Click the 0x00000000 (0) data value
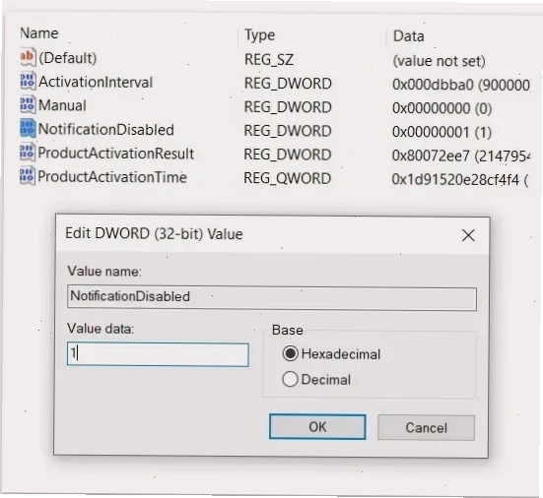Viewport: 543px width, 498px height. pos(441,108)
